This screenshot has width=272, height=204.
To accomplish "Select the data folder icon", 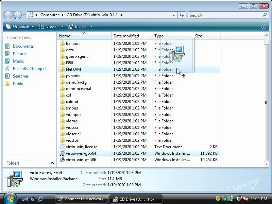I will [x=62, y=50].
